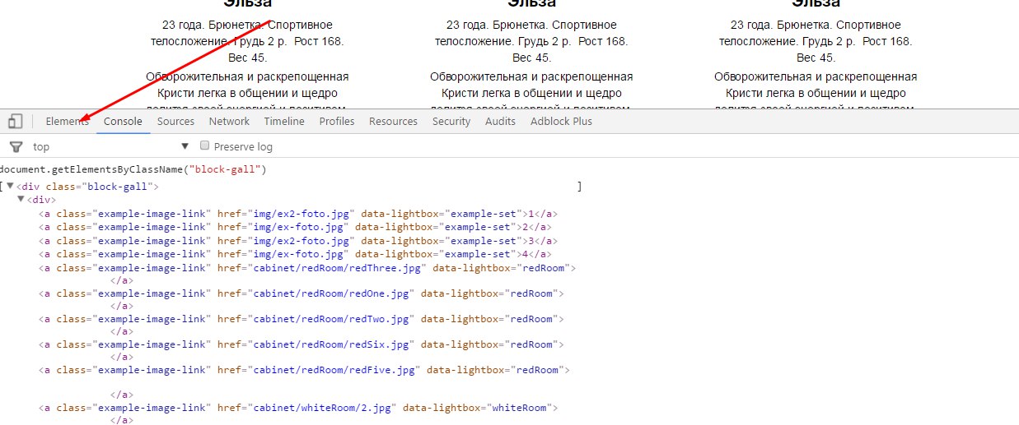Viewport: 1019px width, 425px height.
Task: Open the 'top' execution context dropdown
Action: [x=111, y=146]
